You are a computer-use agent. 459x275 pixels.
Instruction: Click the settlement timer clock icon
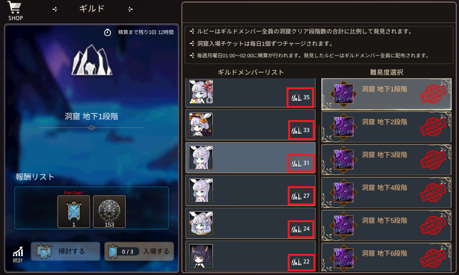107,32
